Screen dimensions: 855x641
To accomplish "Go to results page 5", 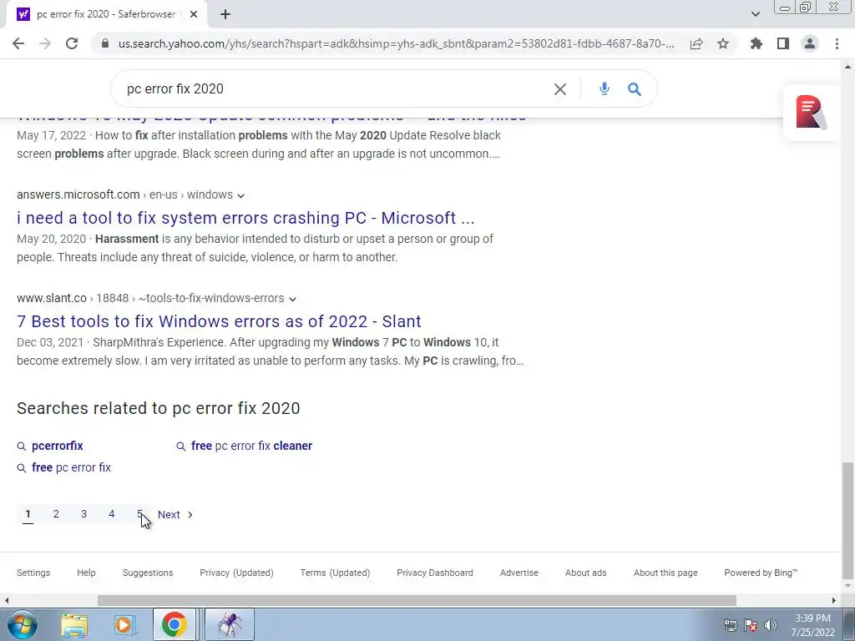I will click(139, 514).
